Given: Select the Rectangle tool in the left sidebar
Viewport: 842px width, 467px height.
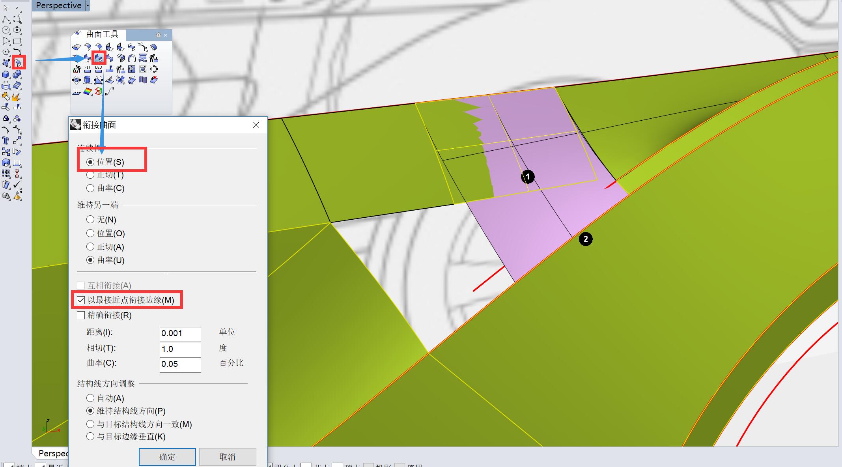Looking at the screenshot, I should (17, 41).
